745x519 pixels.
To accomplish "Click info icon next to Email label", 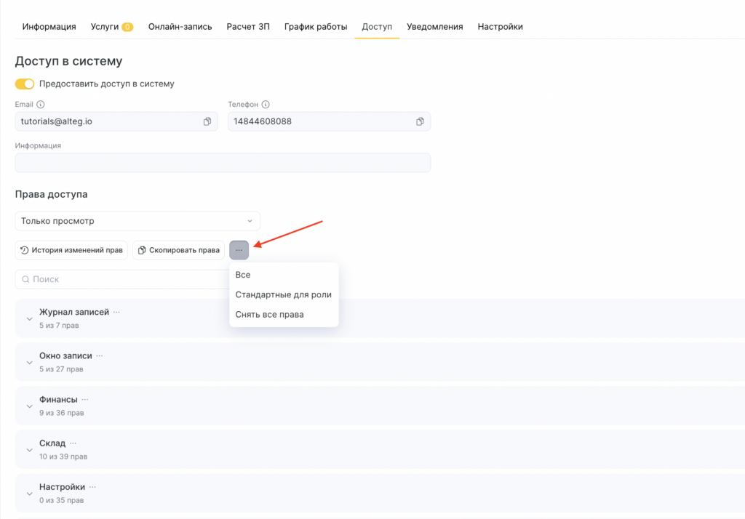I will coord(41,105).
